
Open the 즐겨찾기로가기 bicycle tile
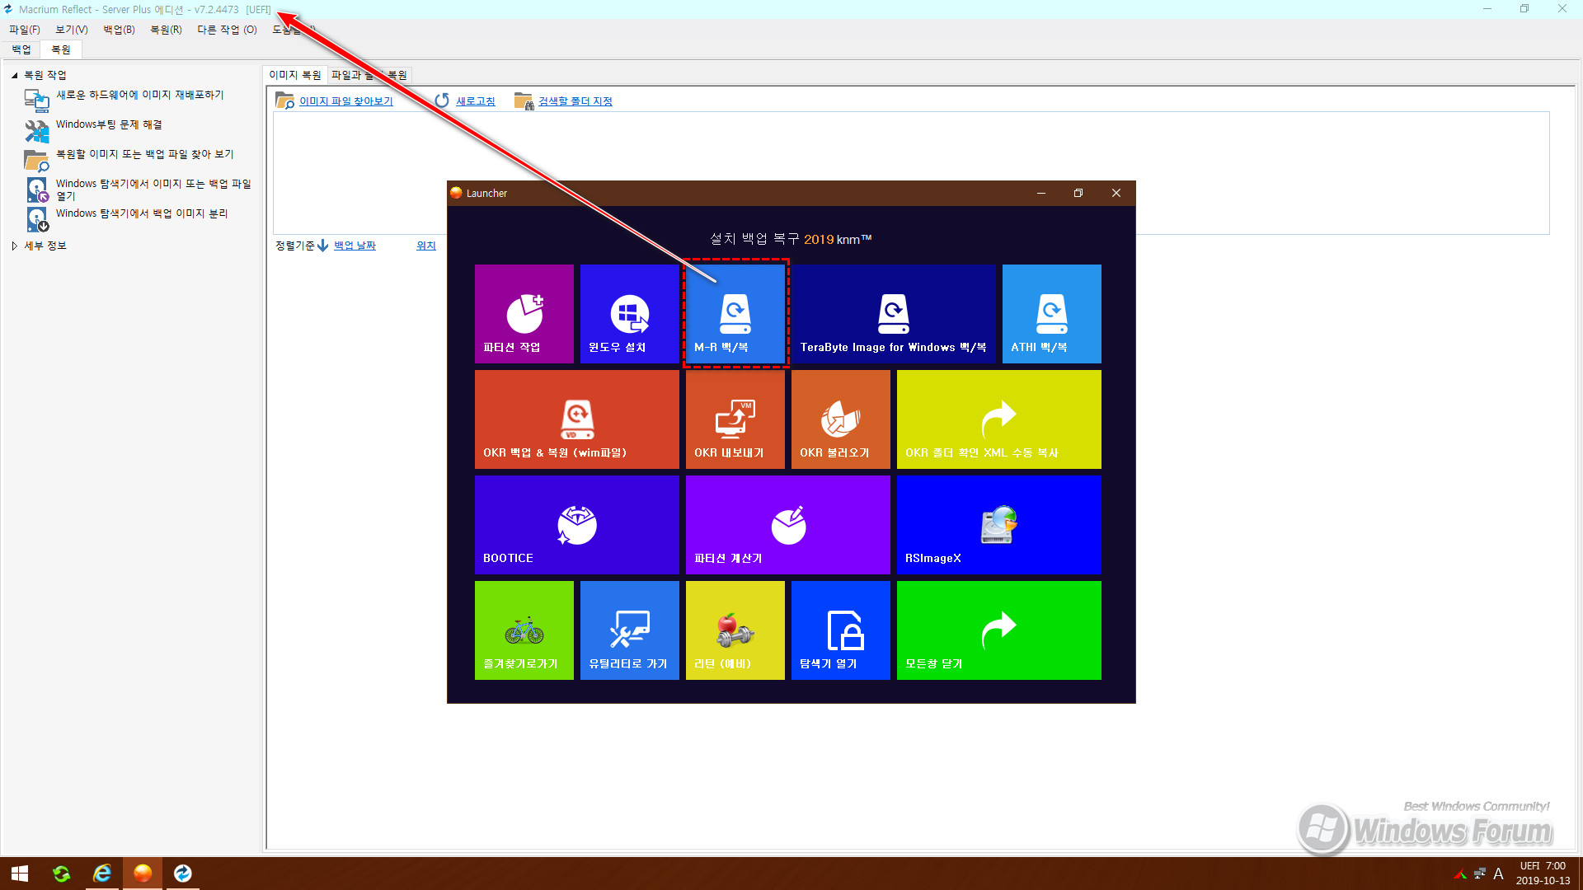(x=524, y=630)
